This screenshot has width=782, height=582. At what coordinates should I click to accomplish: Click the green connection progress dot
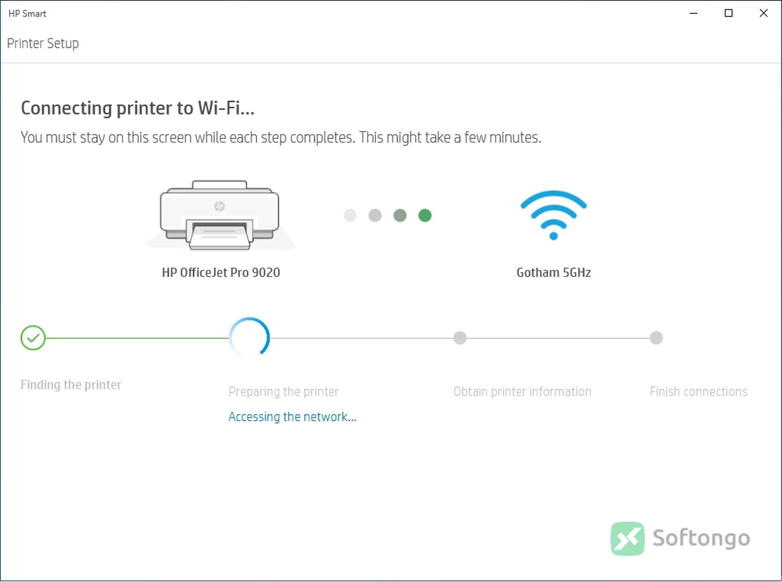pyautogui.click(x=425, y=215)
